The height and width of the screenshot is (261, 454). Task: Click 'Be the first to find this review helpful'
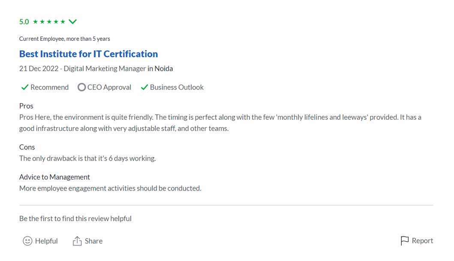[75, 219]
